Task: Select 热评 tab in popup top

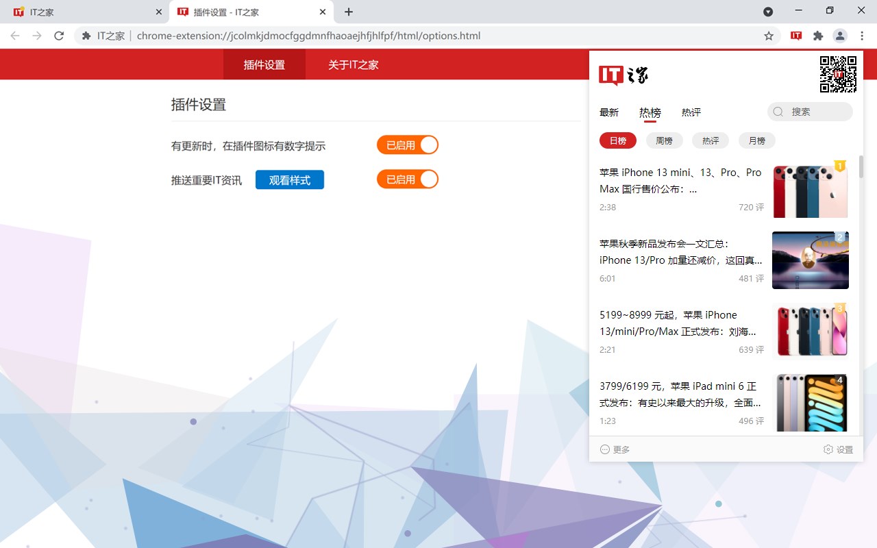Action: tap(691, 112)
